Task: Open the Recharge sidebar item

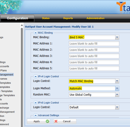Action: click(5, 108)
